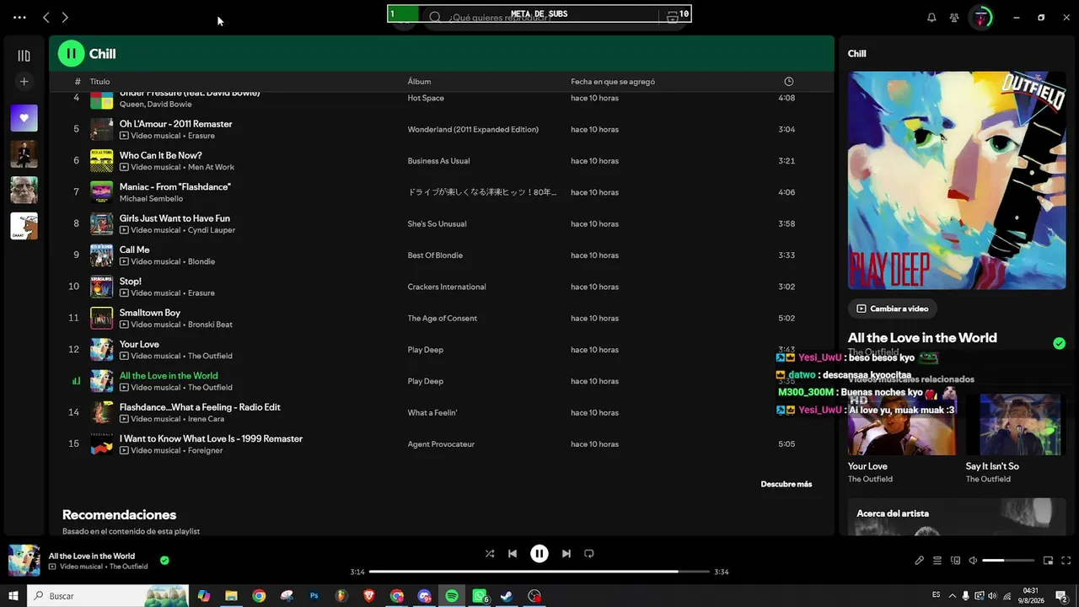Viewport: 1079px width, 607px height.
Task: Click the Windows taskbar Buscar search box
Action: [108, 596]
